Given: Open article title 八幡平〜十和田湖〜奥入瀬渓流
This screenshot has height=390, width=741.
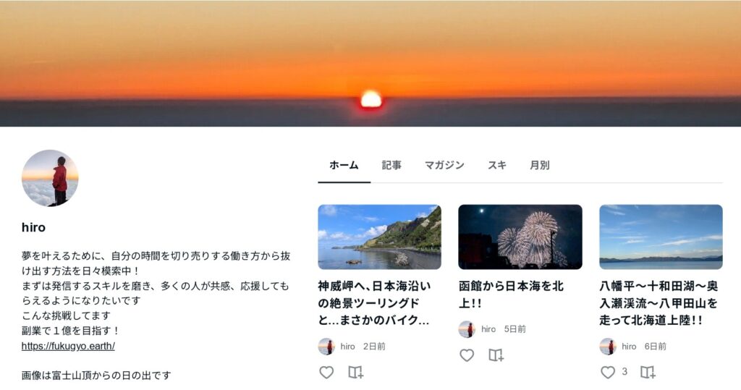Looking at the screenshot, I should point(659,303).
